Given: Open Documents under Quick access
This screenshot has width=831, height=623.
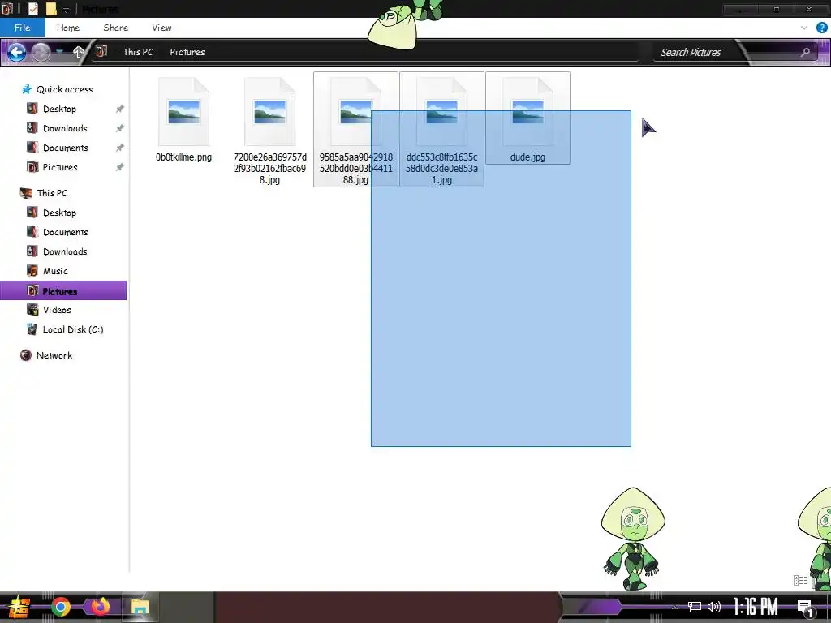Looking at the screenshot, I should 65,148.
